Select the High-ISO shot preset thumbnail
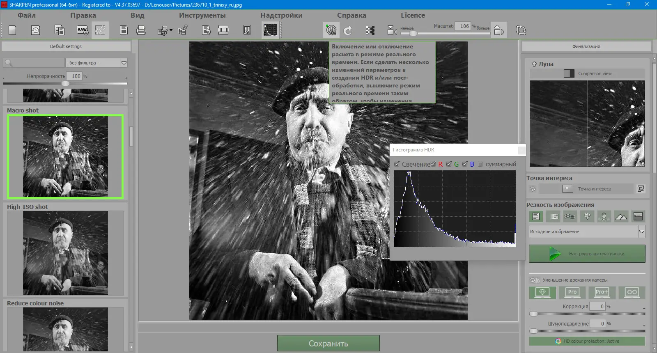This screenshot has width=657, height=353. coord(65,253)
